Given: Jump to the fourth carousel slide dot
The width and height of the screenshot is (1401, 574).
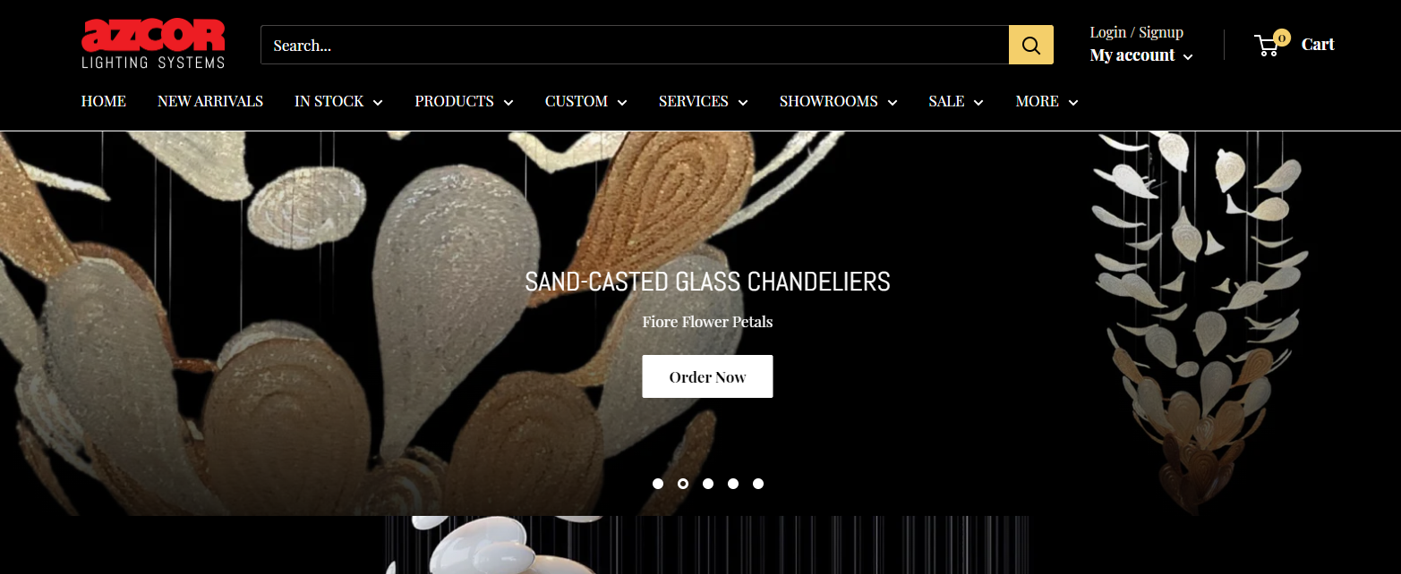Looking at the screenshot, I should tap(733, 484).
